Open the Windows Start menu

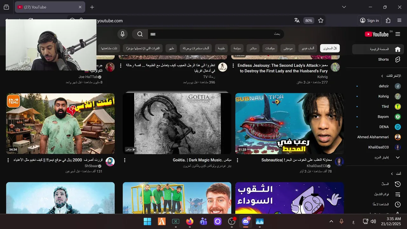(148, 221)
